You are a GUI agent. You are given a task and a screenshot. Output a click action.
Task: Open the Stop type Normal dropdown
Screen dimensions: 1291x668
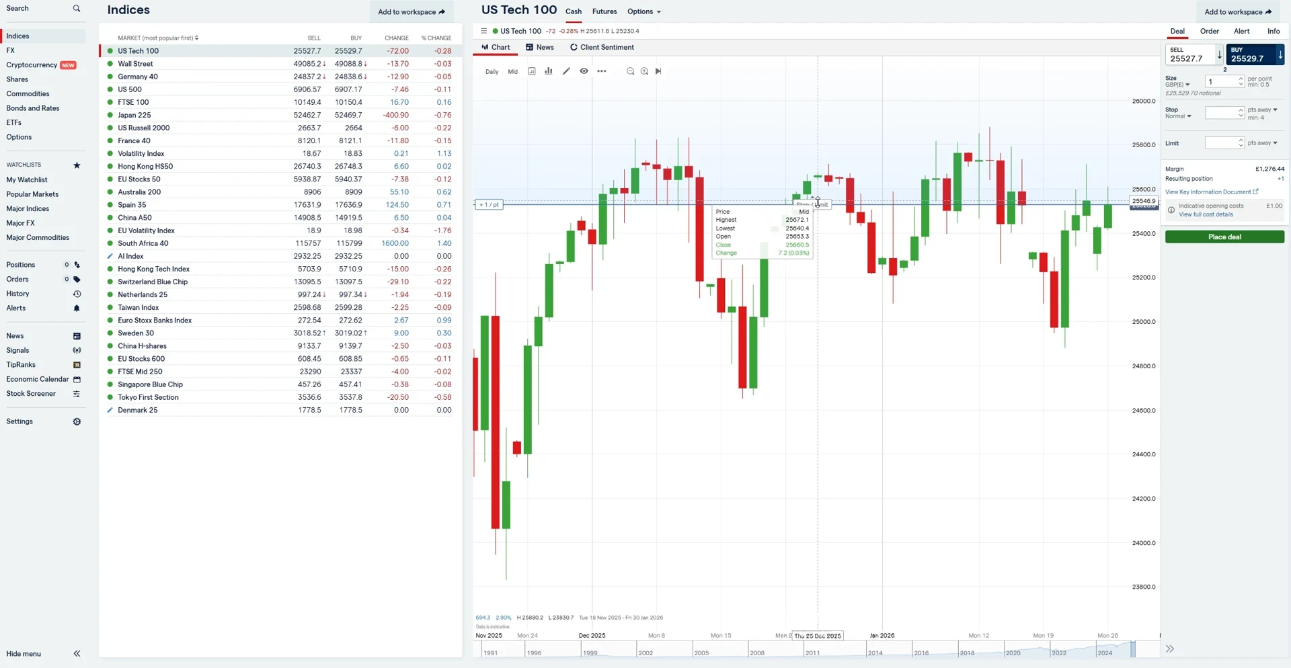(1178, 116)
